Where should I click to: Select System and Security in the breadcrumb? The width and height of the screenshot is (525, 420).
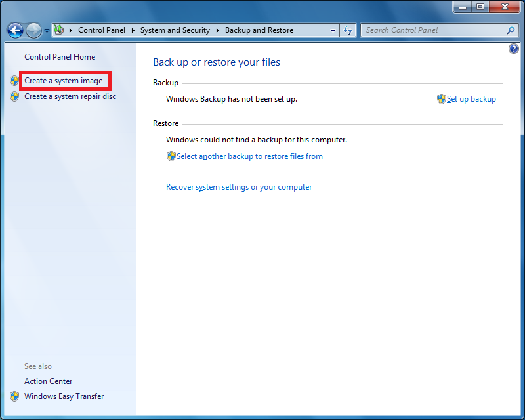tap(175, 30)
